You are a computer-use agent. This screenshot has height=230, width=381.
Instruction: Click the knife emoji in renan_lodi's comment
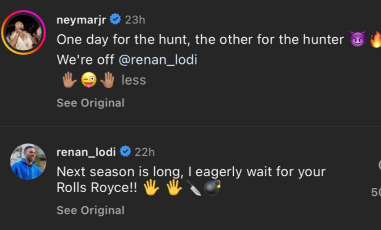194,188
